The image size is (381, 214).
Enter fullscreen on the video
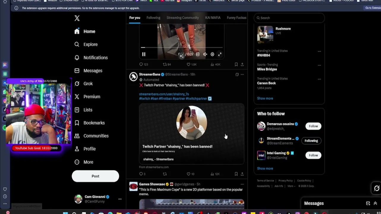[220, 54]
